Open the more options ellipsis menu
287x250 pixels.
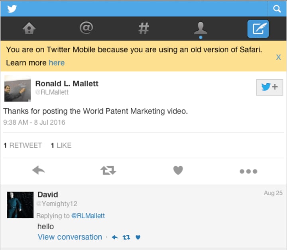(x=248, y=171)
